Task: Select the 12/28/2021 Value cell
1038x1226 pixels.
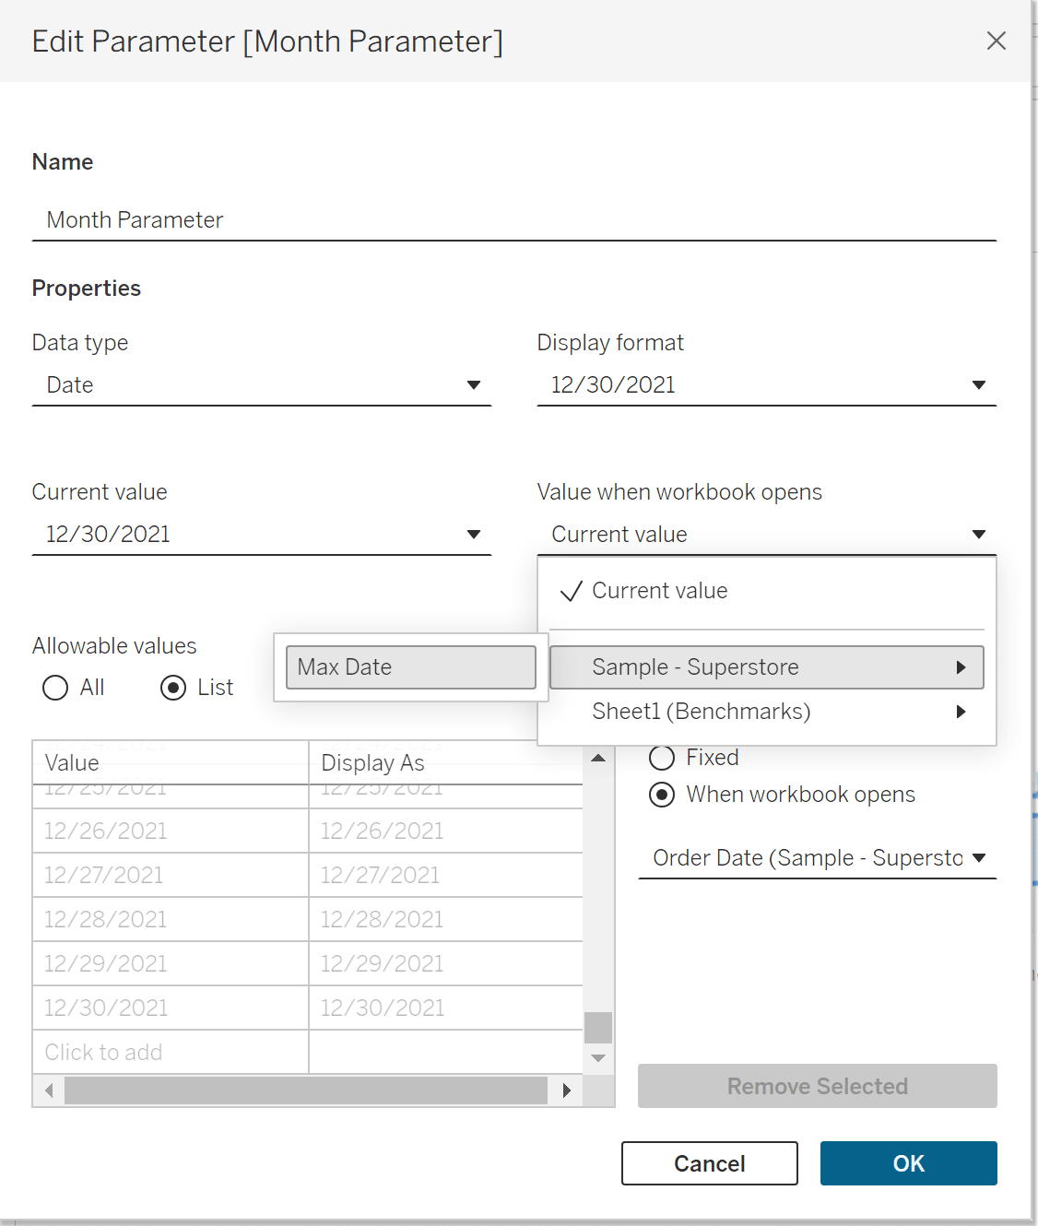Action: coord(171,919)
